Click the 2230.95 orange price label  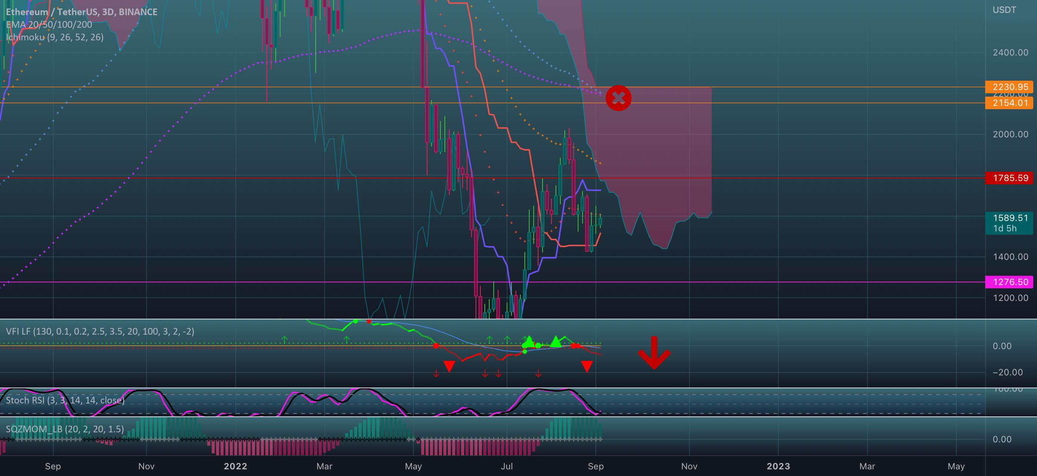click(1010, 87)
